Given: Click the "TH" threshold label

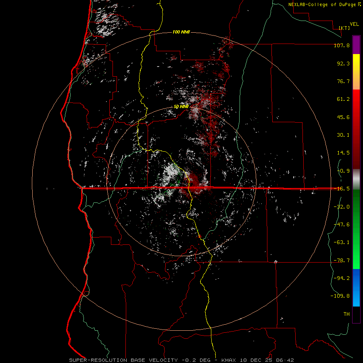Looking at the screenshot, I should pos(346,314).
